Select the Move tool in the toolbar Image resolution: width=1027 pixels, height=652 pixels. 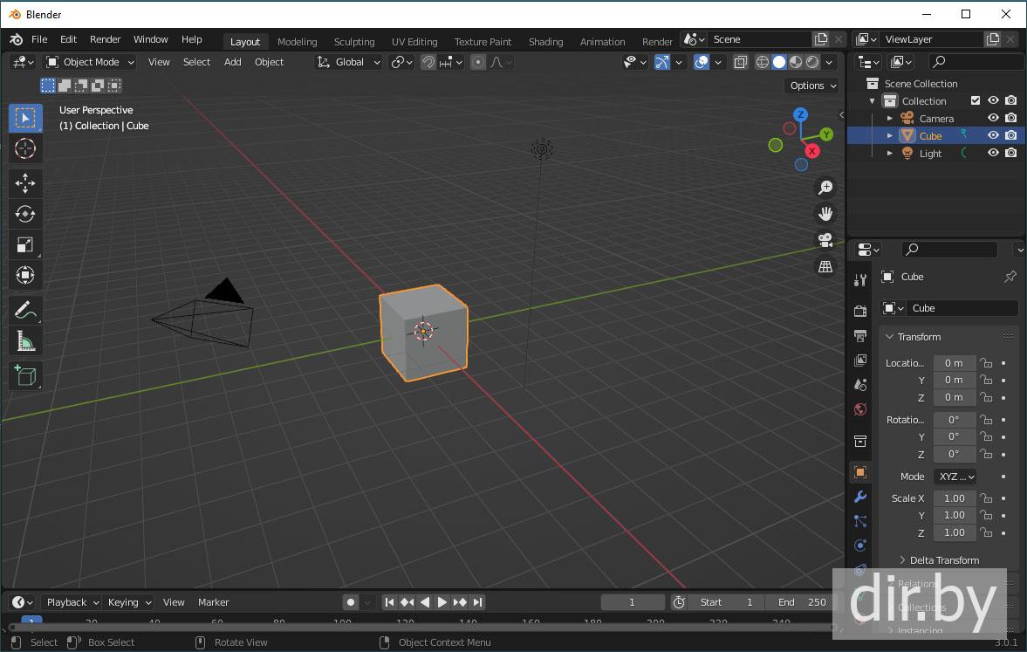click(25, 182)
